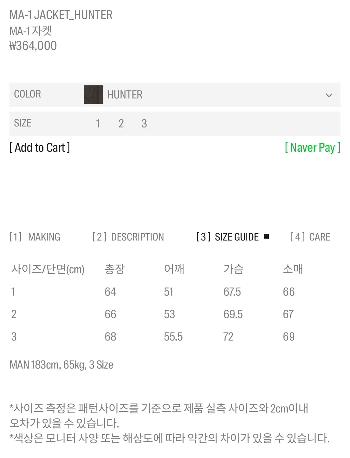Click the ₩364,000 price text
This screenshot has height=458, width=350.
pos(33,46)
